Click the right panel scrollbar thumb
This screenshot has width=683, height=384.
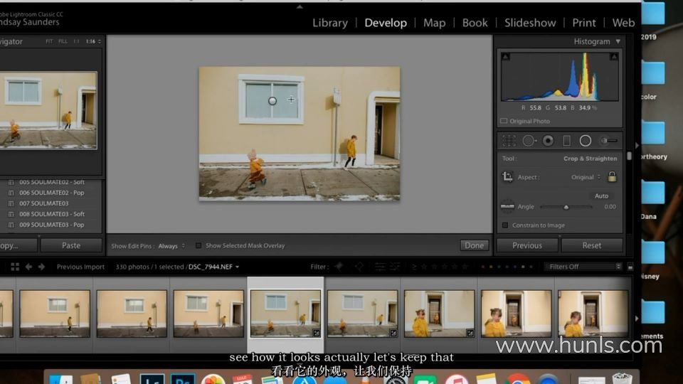point(629,156)
